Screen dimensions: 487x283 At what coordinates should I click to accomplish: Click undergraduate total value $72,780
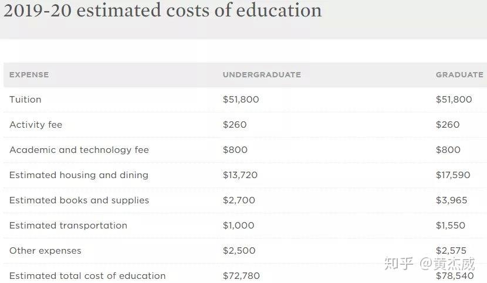tap(241, 276)
